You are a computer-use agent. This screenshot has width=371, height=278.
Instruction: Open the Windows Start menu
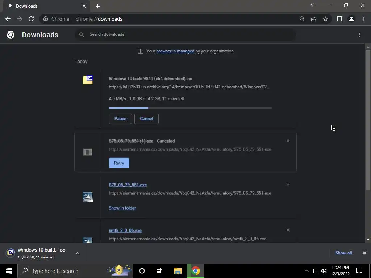[9, 271]
